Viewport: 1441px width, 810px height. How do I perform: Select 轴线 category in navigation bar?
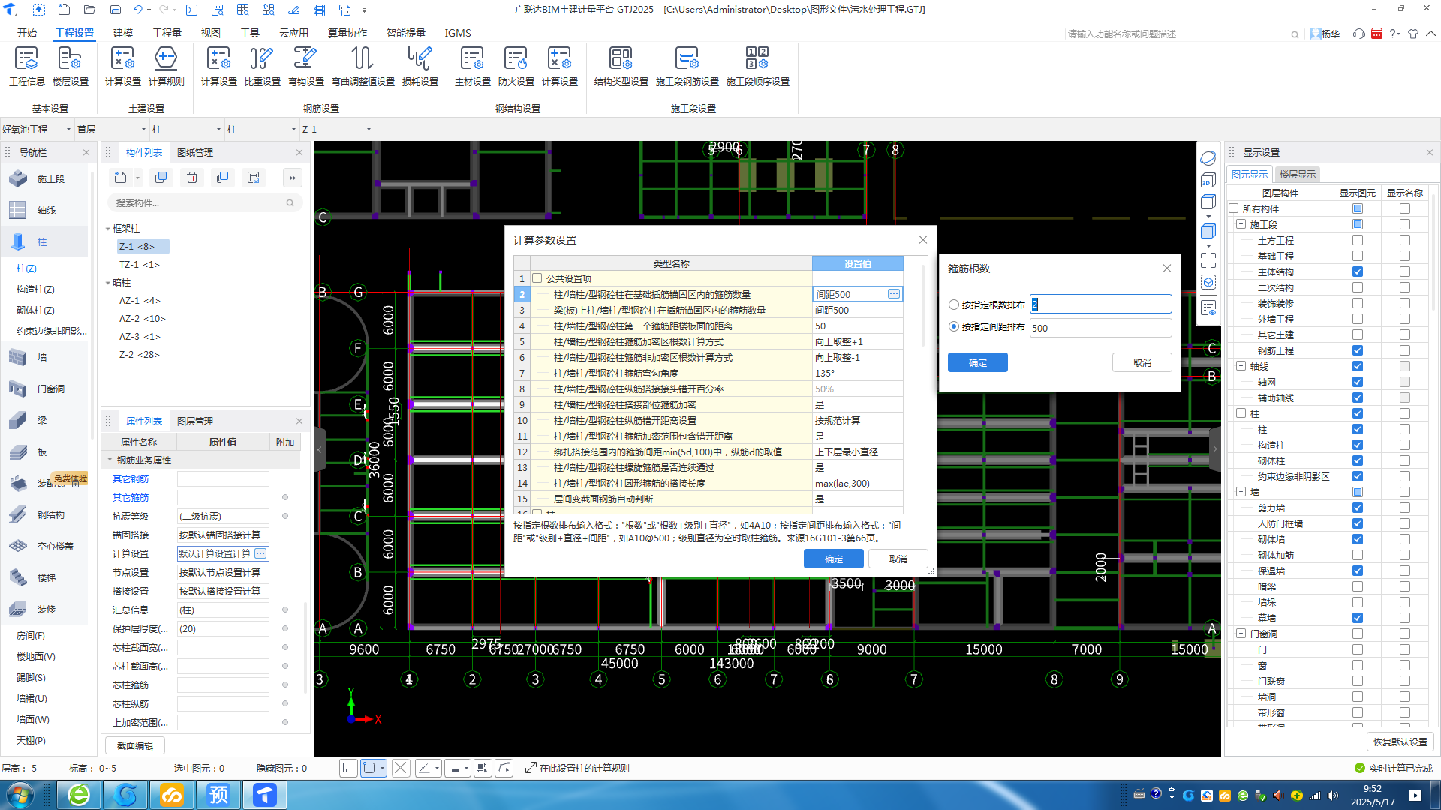(x=45, y=210)
